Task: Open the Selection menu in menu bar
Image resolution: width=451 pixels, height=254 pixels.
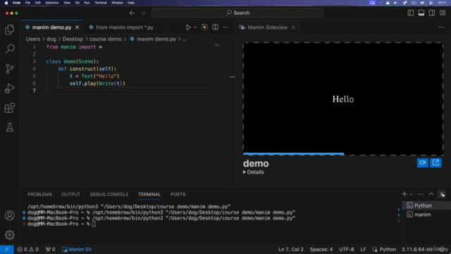Action: point(52,3)
